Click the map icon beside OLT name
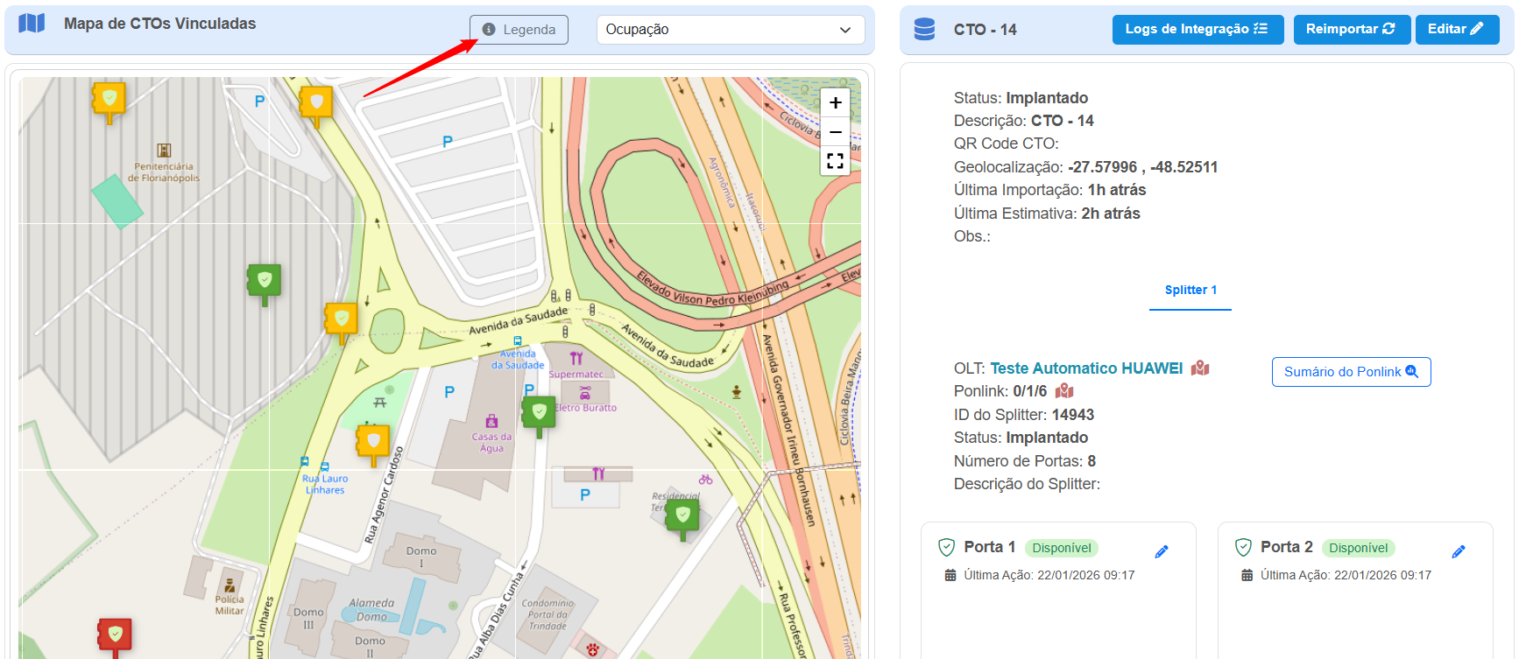The image size is (1519, 659). point(1200,368)
